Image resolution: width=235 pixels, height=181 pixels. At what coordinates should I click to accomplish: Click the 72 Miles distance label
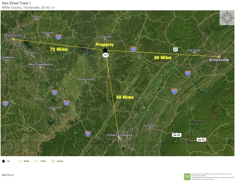(59, 49)
